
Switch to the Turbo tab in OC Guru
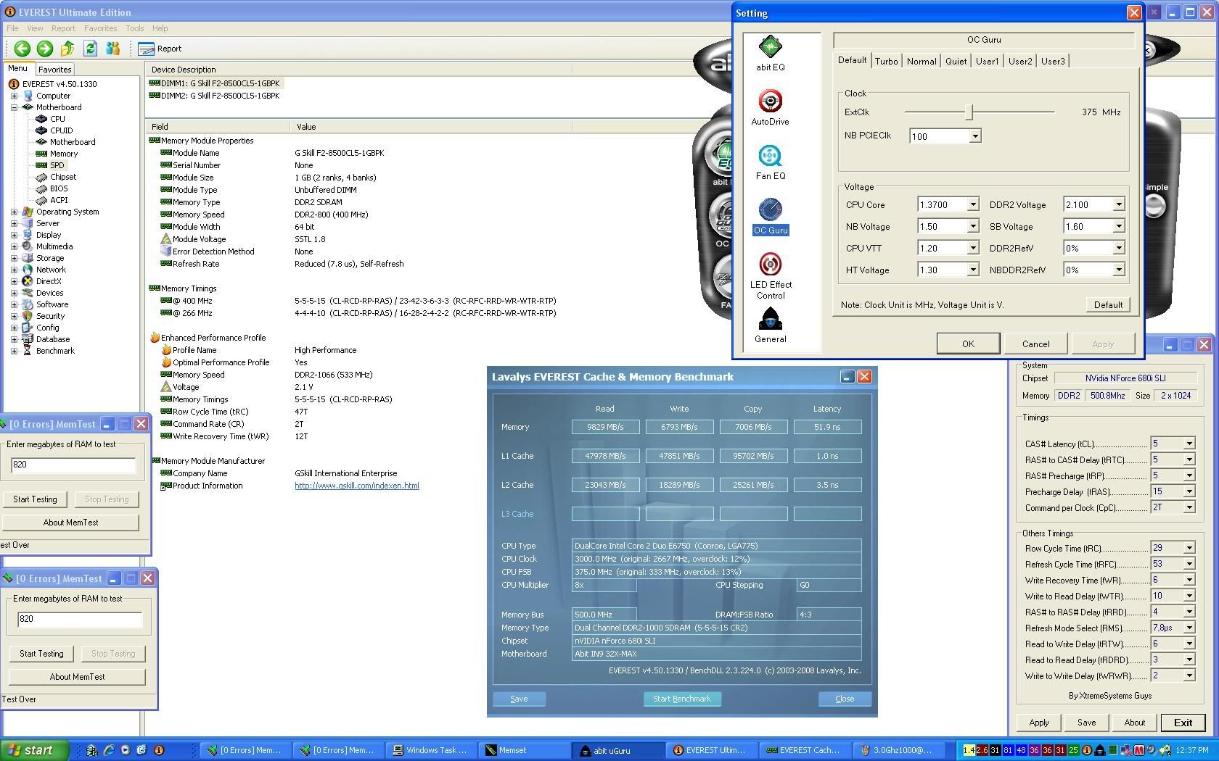(886, 62)
